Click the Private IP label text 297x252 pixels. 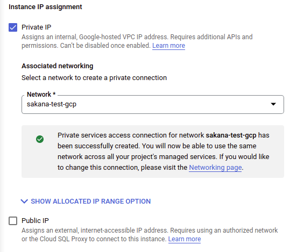point(37,27)
